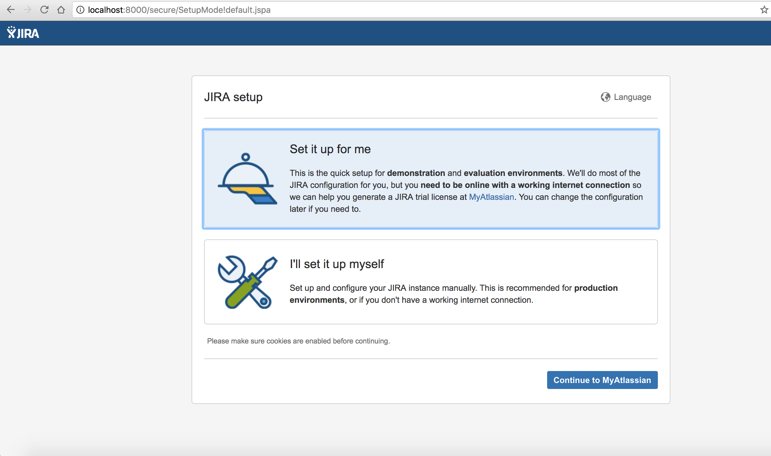Click the 'JIRA setup' heading
This screenshot has width=771, height=456.
tap(233, 97)
